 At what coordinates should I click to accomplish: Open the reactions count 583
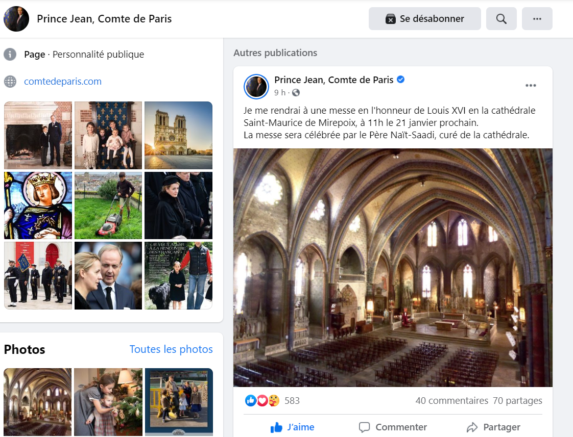(x=292, y=401)
